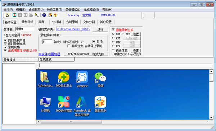The image size is (216, 131).
Task: Click the register toolbar icon beside the globe
Action: (50, 15)
